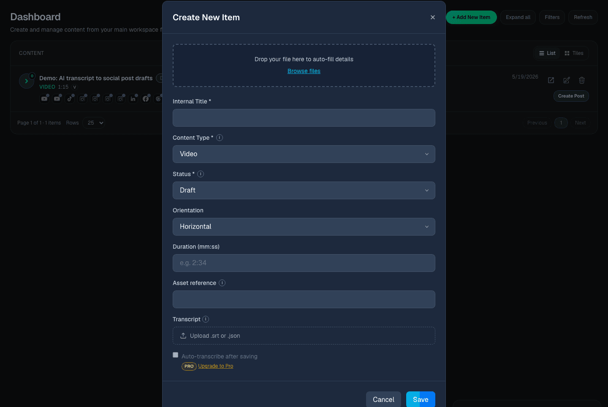
Task: Open the Filters panel
Action: 552,17
